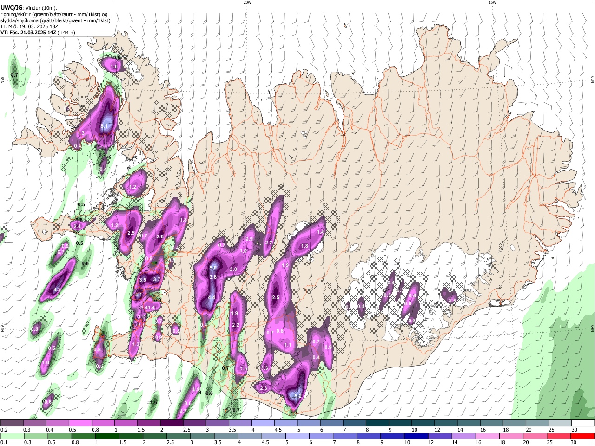Pick the palest green swatch starting the lower legend row
Screen dimensions: 595x446
(x=12, y=436)
